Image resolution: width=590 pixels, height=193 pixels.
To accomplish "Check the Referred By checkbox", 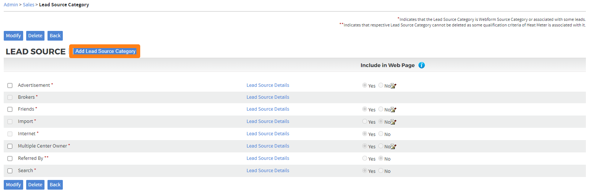I will tap(10, 159).
